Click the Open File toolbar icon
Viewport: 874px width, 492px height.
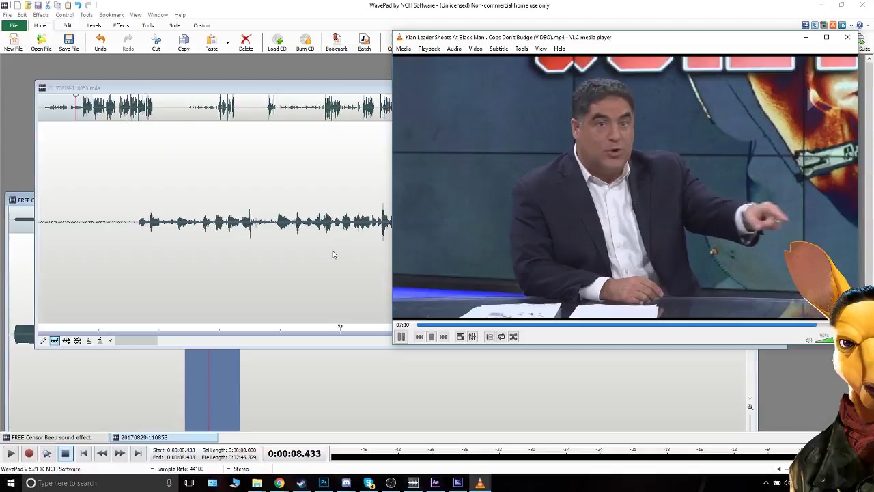[41, 42]
